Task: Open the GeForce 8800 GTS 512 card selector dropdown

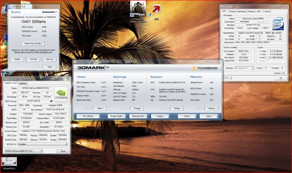Action: point(24,151)
